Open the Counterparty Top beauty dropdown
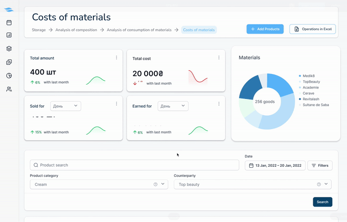 (326, 185)
